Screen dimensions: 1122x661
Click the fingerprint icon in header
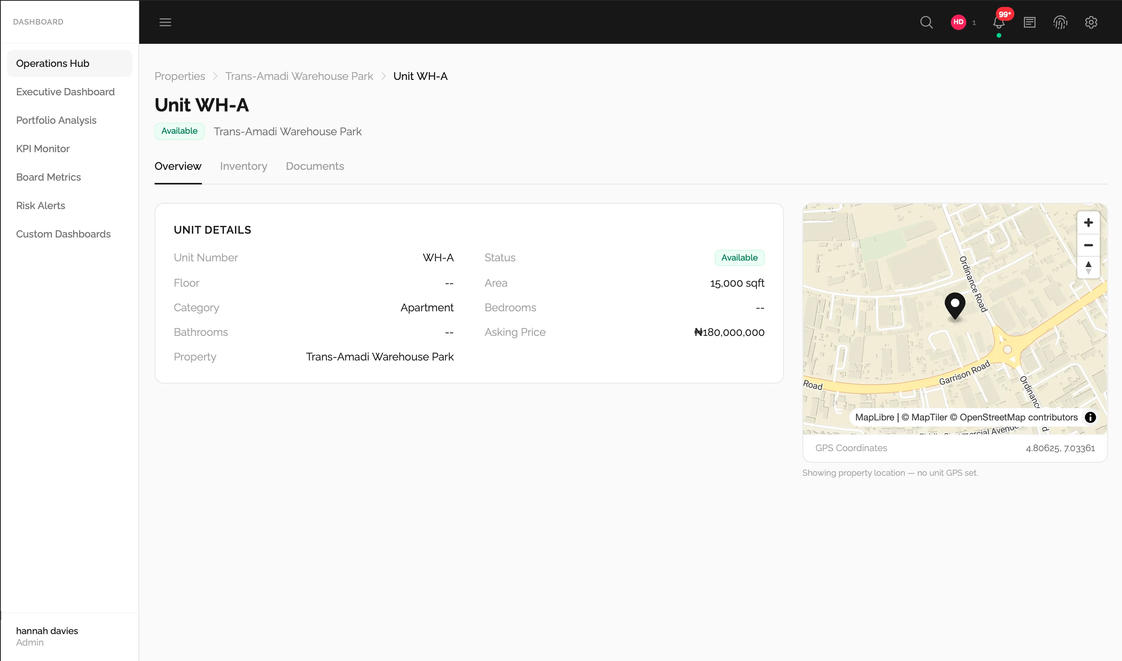pos(1060,22)
